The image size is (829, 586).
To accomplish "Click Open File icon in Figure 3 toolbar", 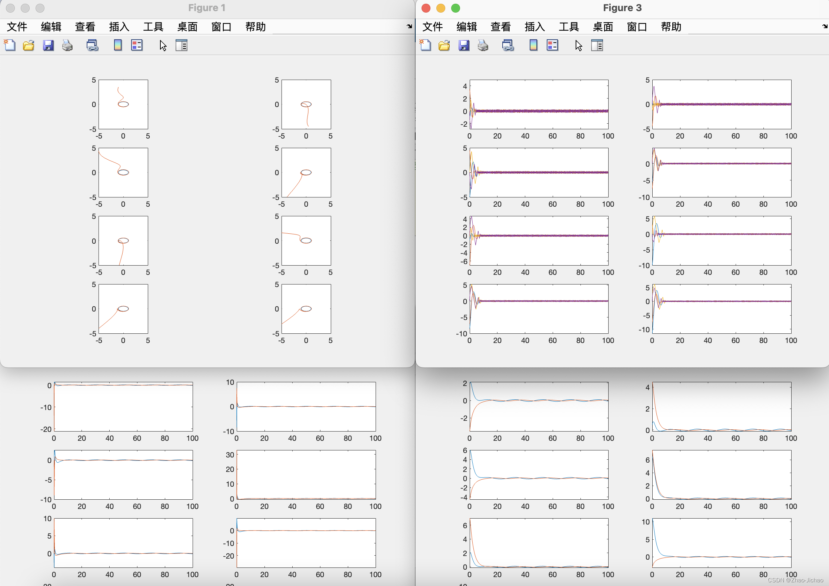I will pos(444,45).
